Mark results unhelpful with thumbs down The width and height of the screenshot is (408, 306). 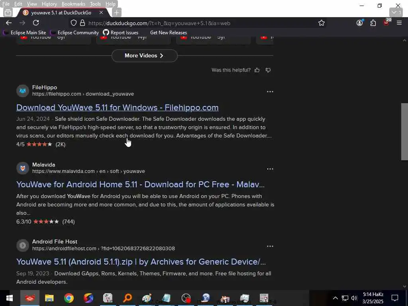point(268,70)
